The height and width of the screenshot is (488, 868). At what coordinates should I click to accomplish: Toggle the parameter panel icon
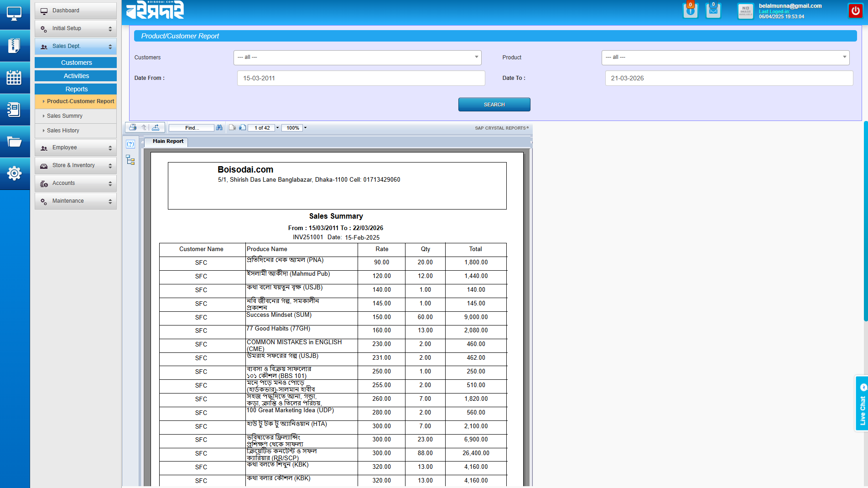[130, 144]
